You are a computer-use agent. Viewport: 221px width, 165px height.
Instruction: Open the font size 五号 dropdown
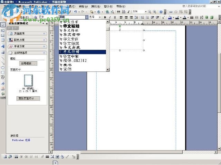[x=100, y=17]
